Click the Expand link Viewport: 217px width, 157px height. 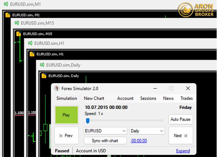pyautogui.click(x=183, y=151)
